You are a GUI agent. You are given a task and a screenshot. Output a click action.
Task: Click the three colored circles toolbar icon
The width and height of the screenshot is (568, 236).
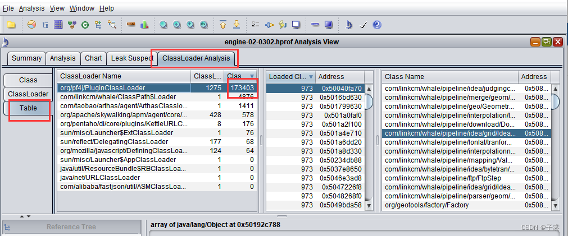[72, 25]
